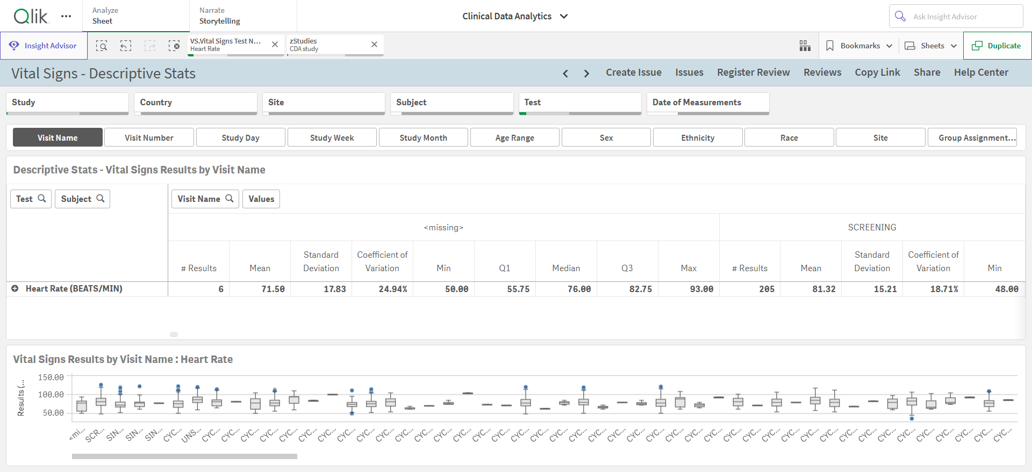Click the Duplicate button
This screenshot has width=1032, height=472.
point(997,46)
